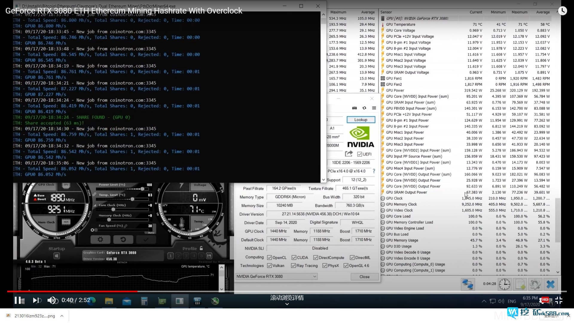Select Afterburner profile slot 1
The width and height of the screenshot is (574, 323).
click(170, 256)
